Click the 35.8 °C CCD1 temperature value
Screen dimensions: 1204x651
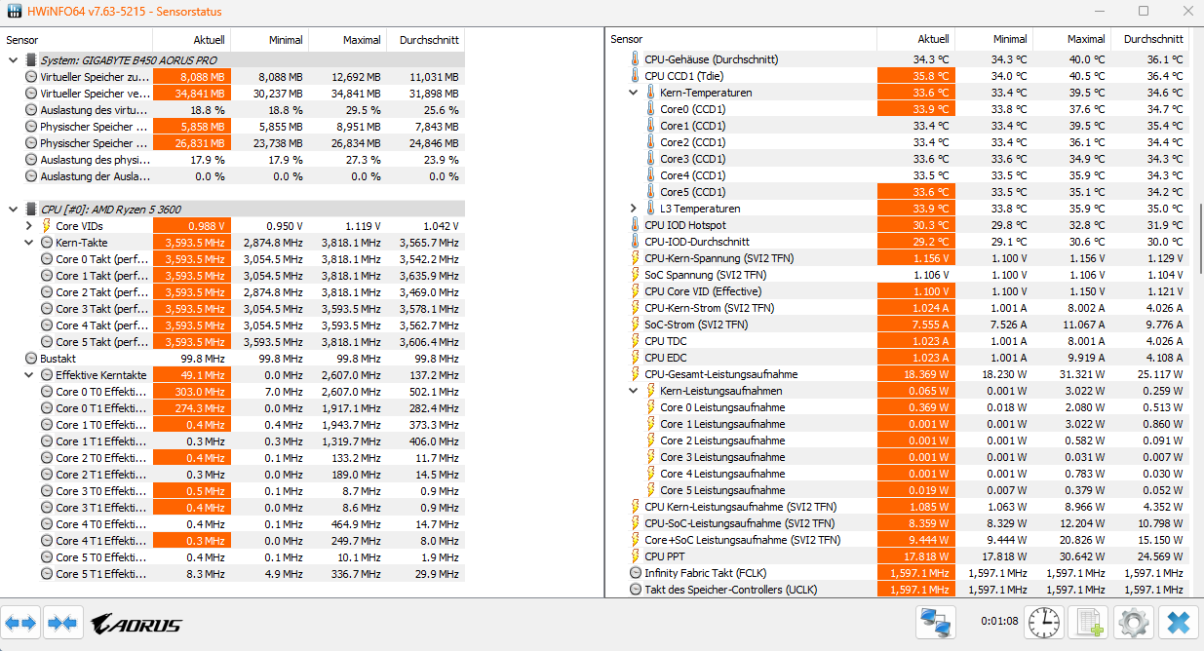pos(915,76)
